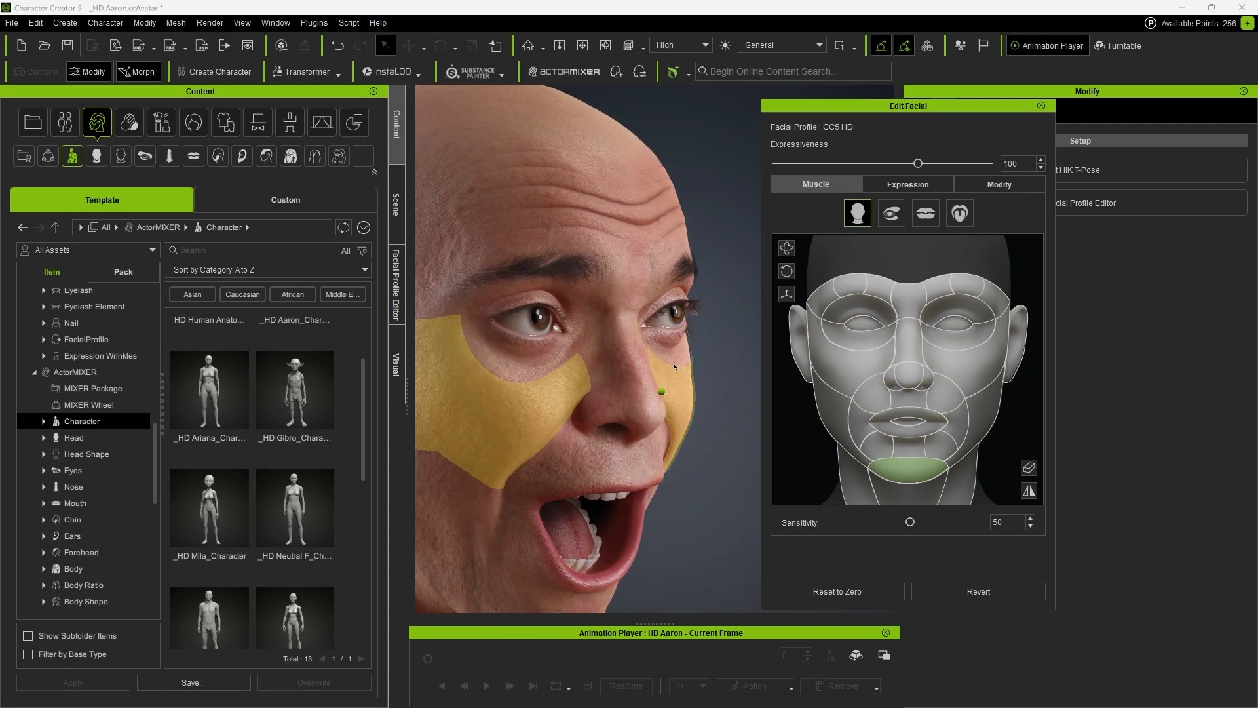Click the eraser icon beside face map
This screenshot has width=1258, height=708.
tap(1029, 467)
